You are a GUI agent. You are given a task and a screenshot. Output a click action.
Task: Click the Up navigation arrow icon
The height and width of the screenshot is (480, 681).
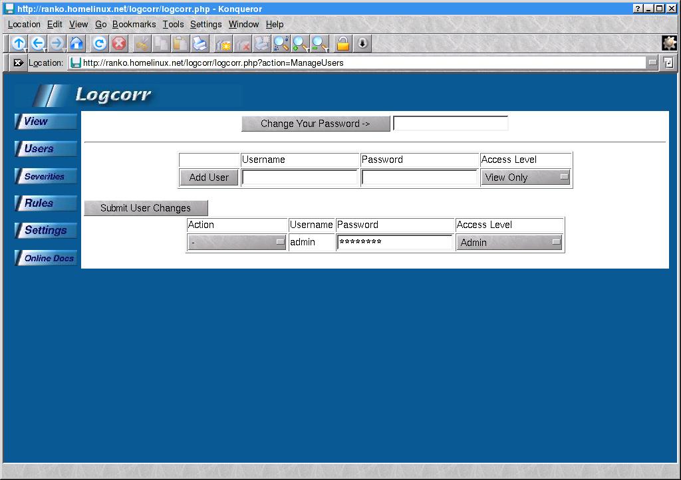click(18, 44)
